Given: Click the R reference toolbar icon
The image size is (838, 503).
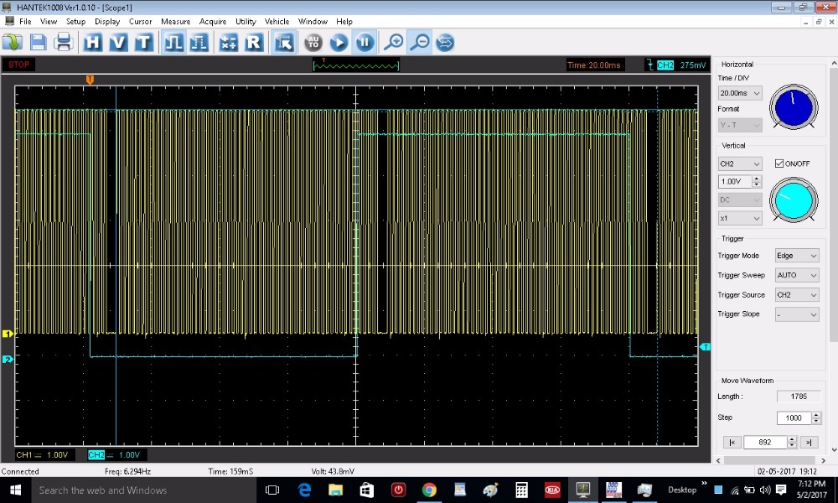Looking at the screenshot, I should click(253, 42).
